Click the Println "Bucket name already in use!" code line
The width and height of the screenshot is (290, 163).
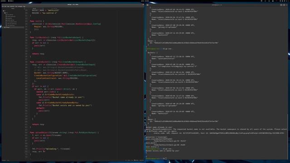pyautogui.click(x=62, y=97)
